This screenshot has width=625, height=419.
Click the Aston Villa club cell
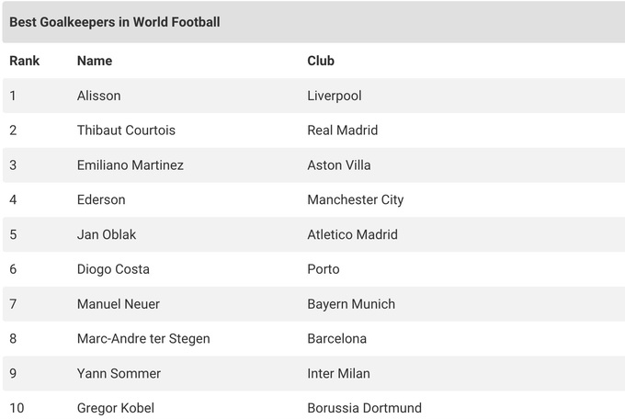click(x=339, y=165)
